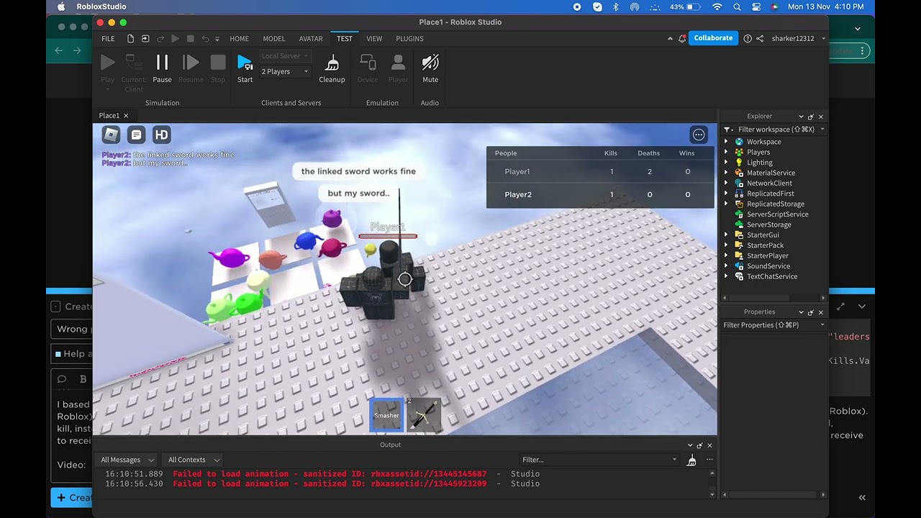The height and width of the screenshot is (518, 921).
Task: Open the three-dot menu in game view
Action: pos(699,135)
